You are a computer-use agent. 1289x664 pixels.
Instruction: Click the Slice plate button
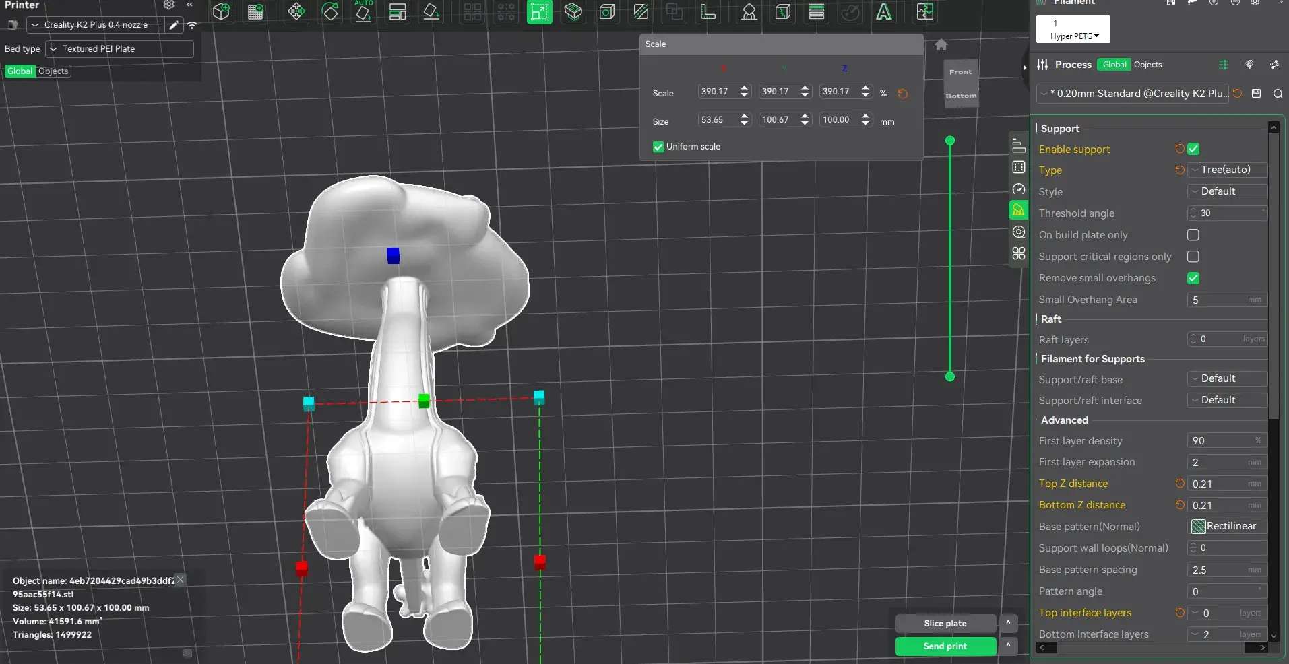945,623
